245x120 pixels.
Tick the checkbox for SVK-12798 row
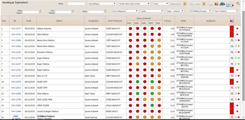236,99
